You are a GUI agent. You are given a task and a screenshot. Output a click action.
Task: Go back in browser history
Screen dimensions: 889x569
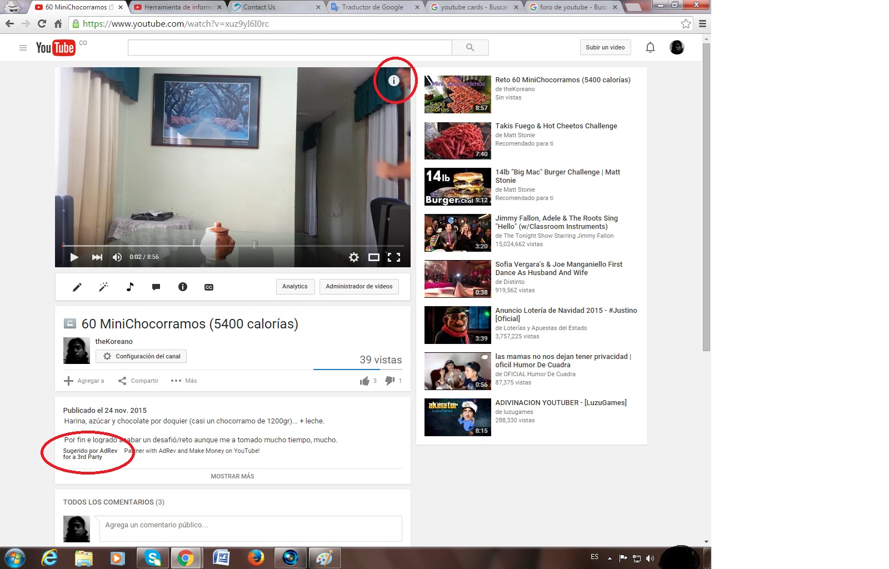pos(9,24)
